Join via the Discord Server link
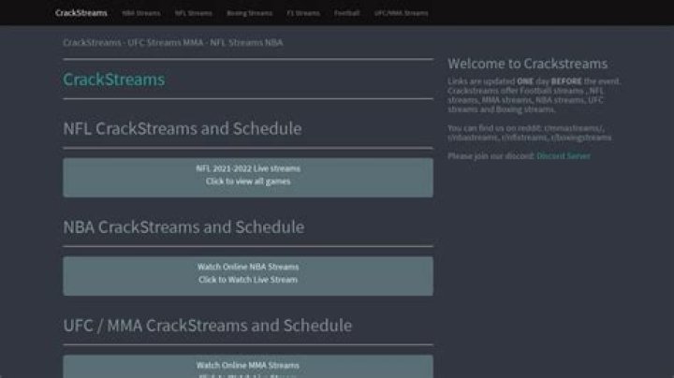Image resolution: width=674 pixels, height=378 pixels. [x=564, y=156]
